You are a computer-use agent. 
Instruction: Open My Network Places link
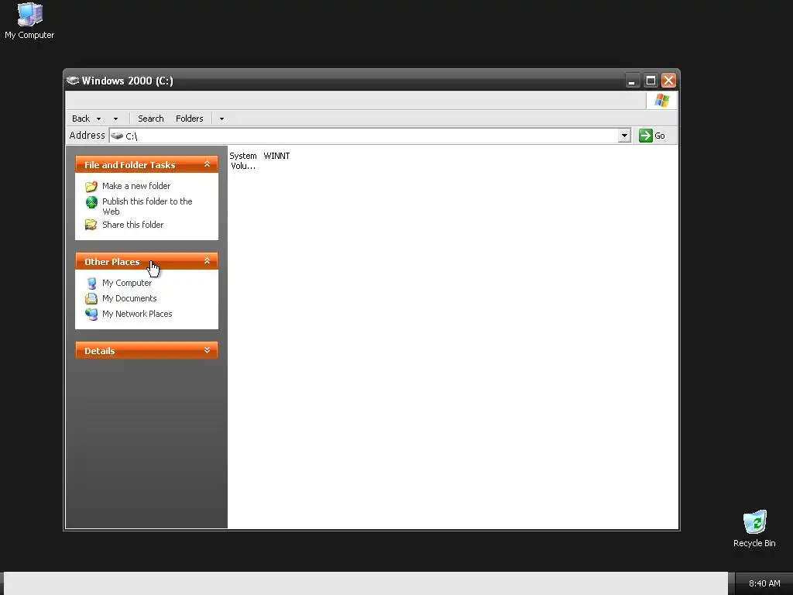coord(137,314)
